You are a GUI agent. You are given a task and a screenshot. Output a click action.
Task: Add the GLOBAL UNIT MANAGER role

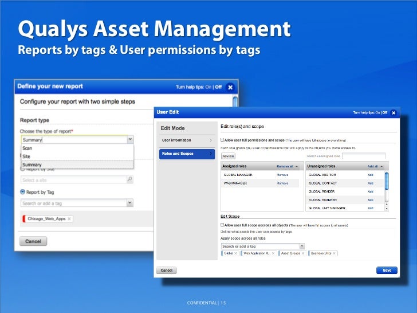pos(371,208)
